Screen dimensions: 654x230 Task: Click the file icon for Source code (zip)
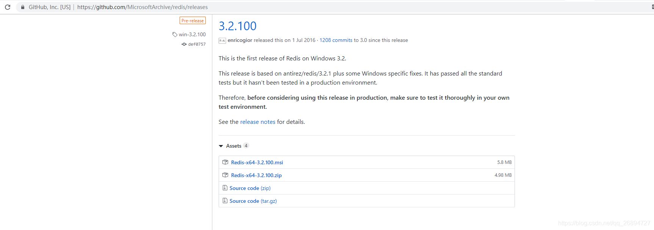coord(225,188)
